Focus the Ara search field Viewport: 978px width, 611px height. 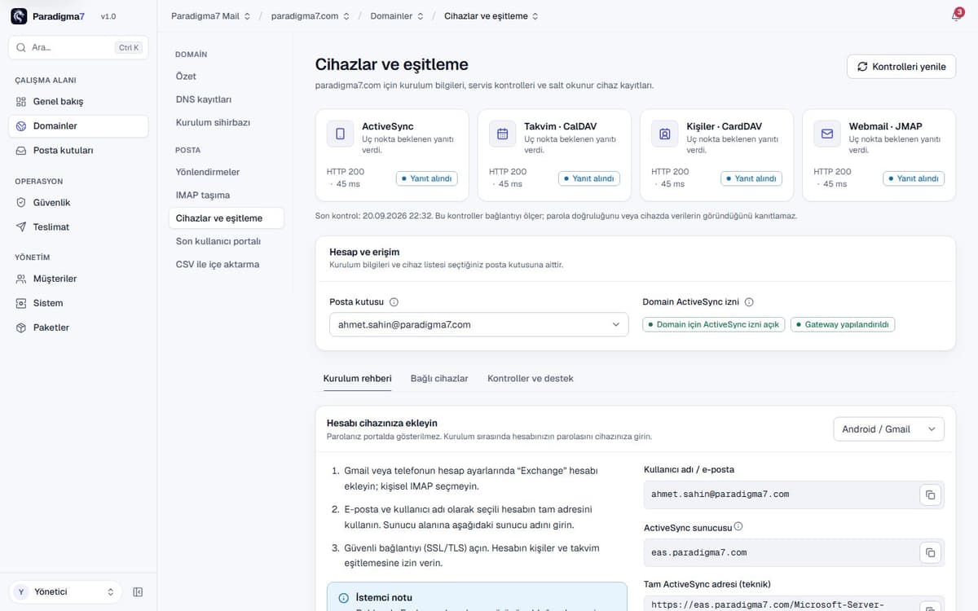[78, 48]
